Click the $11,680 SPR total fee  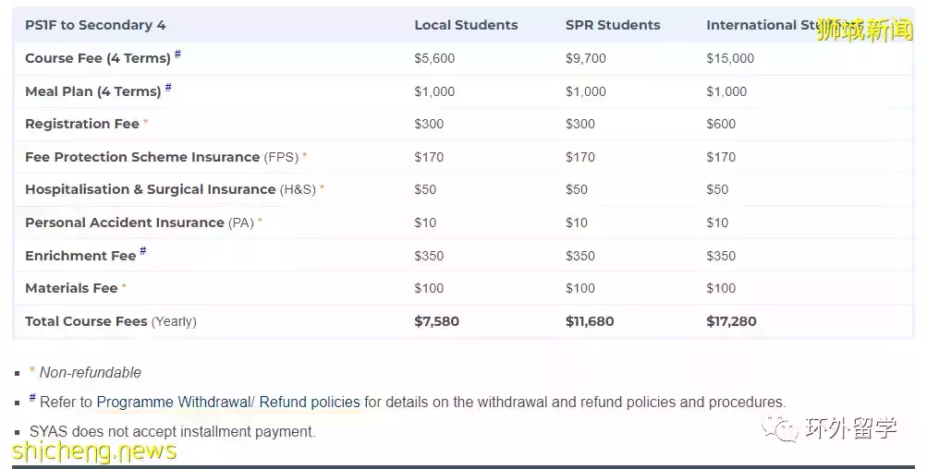pos(590,321)
